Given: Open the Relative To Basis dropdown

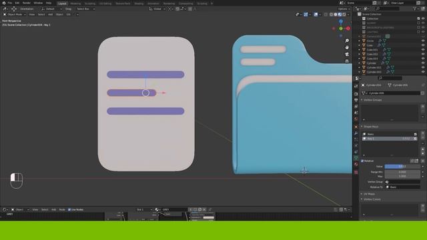Looking at the screenshot, I should [x=402, y=187].
